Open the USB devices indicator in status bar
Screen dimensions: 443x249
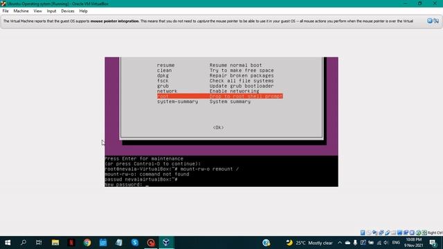388,232
